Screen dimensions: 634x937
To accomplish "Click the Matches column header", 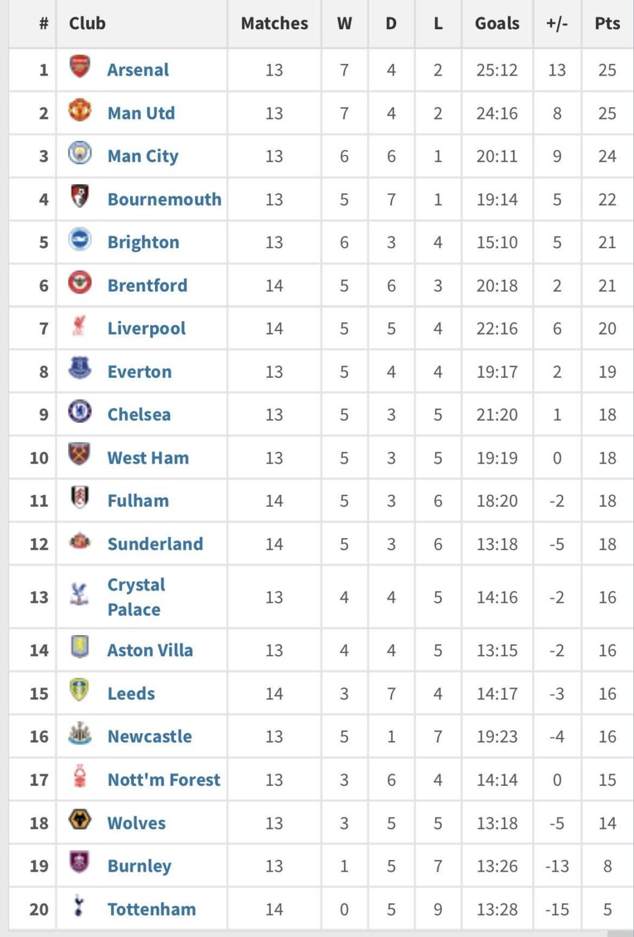I will [273, 23].
